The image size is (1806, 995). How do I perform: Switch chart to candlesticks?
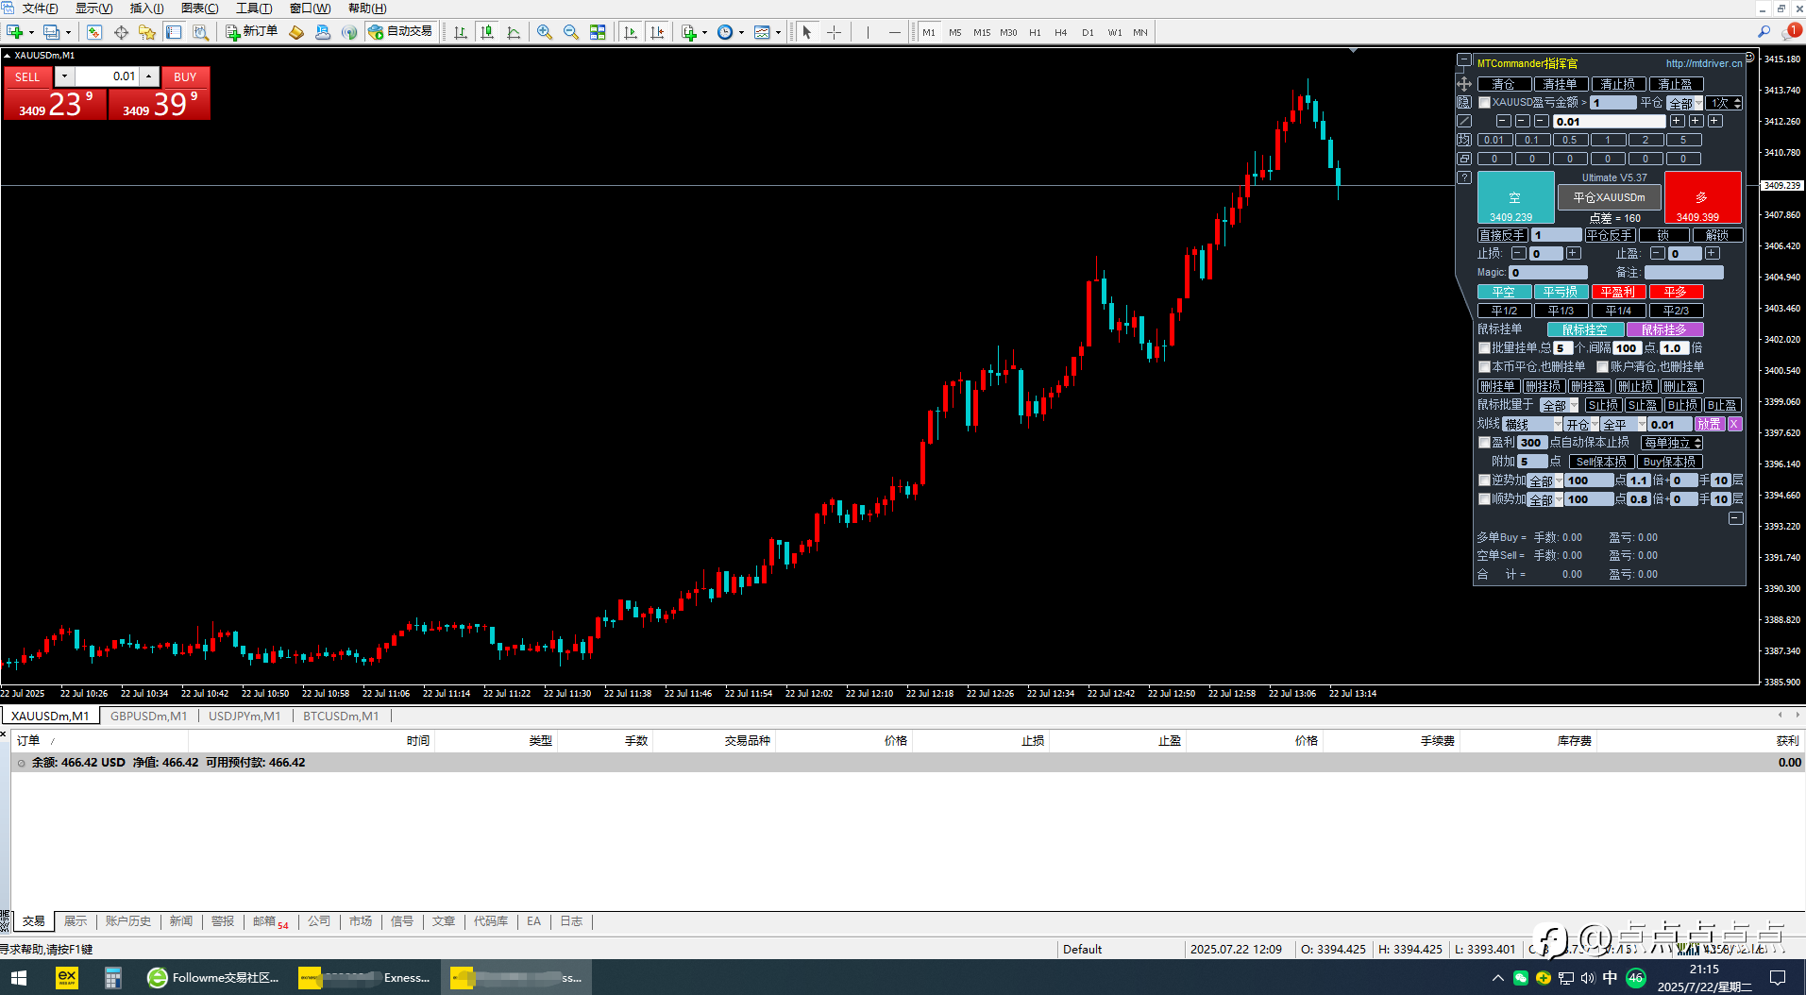[487, 32]
